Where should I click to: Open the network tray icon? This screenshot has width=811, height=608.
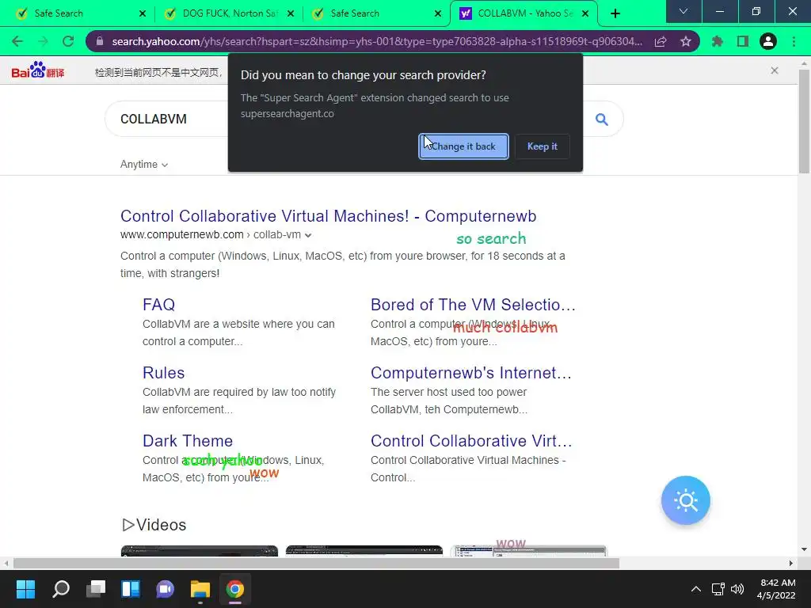(x=718, y=589)
